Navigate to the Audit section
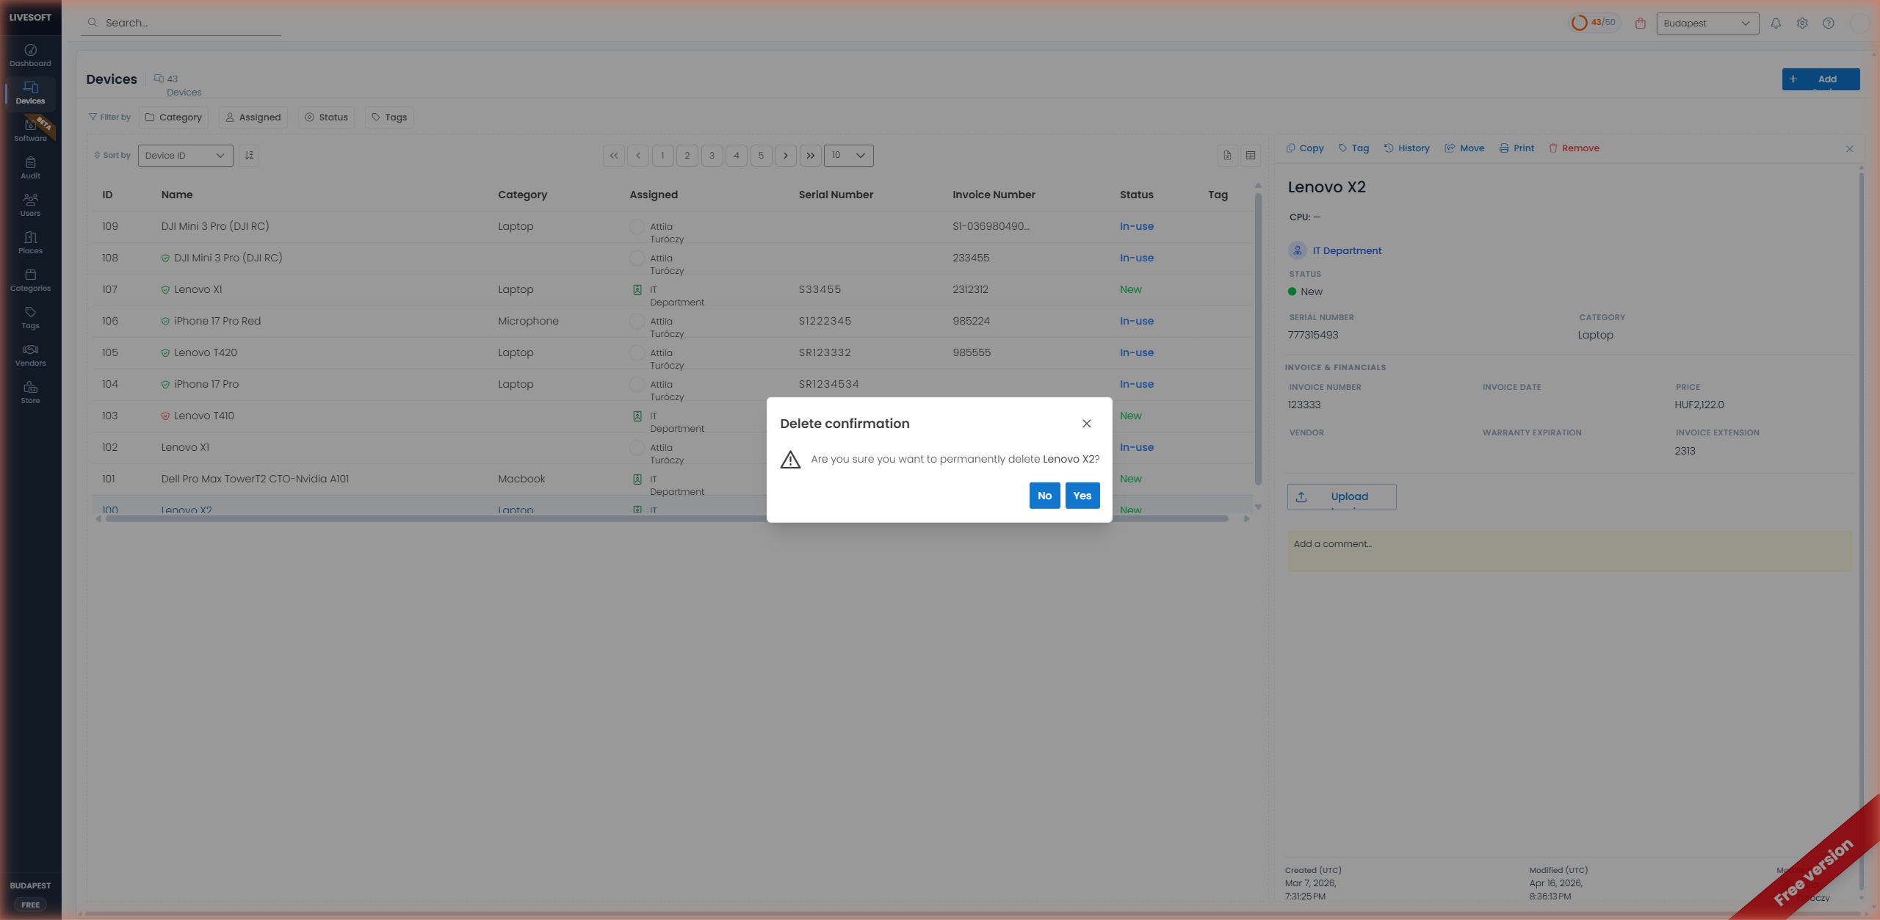Screen dimensions: 1880x920 coord(29,167)
